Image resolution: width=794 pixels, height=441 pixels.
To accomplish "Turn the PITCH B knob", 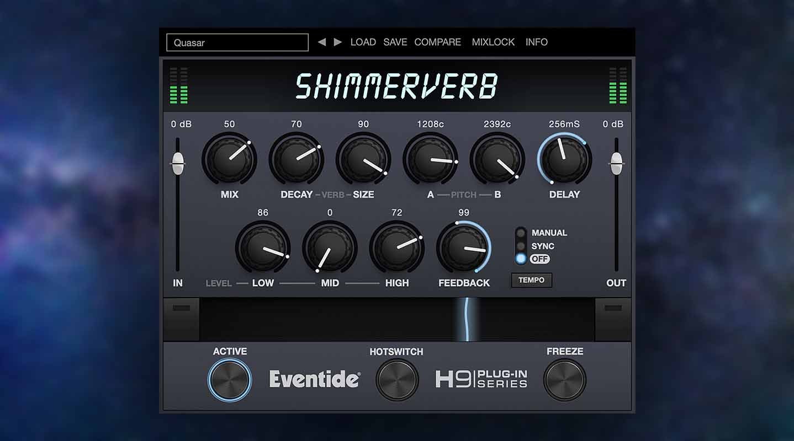I will tap(497, 159).
